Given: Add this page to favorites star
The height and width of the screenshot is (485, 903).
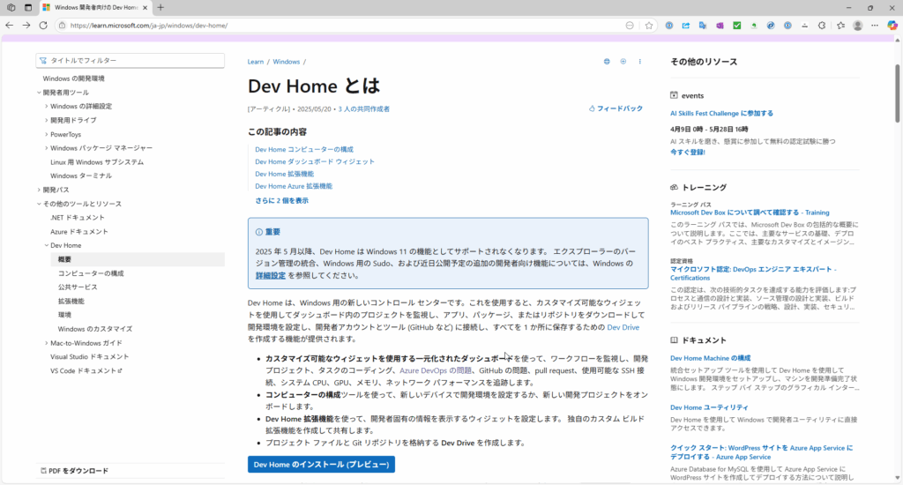Looking at the screenshot, I should [x=649, y=26].
